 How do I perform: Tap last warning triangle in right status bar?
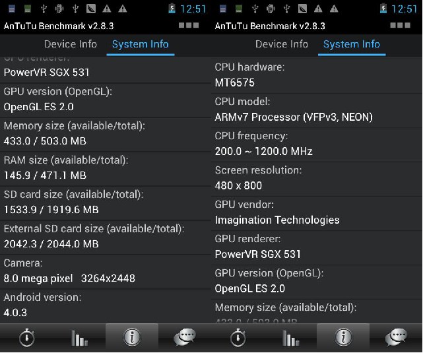click(334, 9)
